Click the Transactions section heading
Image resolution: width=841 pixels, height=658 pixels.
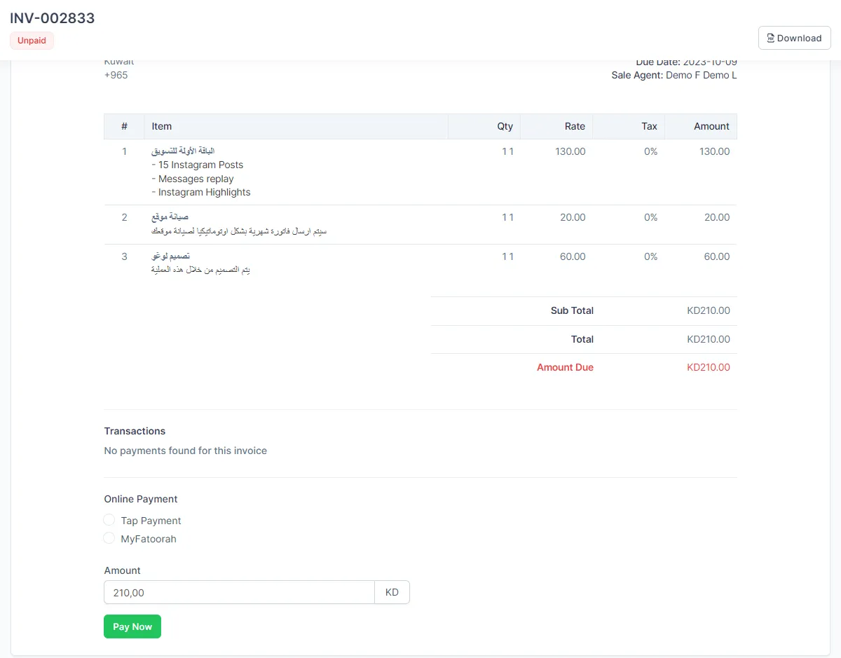click(x=135, y=431)
